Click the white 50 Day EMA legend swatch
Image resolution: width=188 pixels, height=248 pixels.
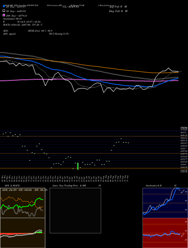tap(4, 11)
